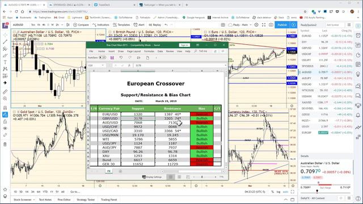Open the chart patterns tool
This screenshot has width=363, height=204.
point(5,69)
